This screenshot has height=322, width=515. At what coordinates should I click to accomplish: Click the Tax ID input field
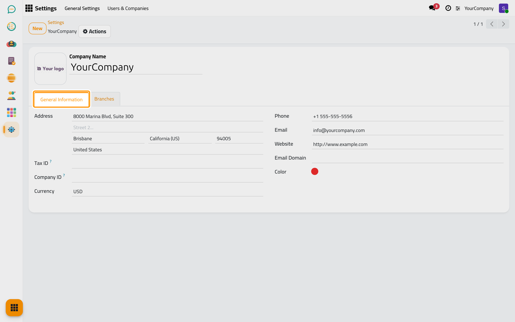(167, 163)
